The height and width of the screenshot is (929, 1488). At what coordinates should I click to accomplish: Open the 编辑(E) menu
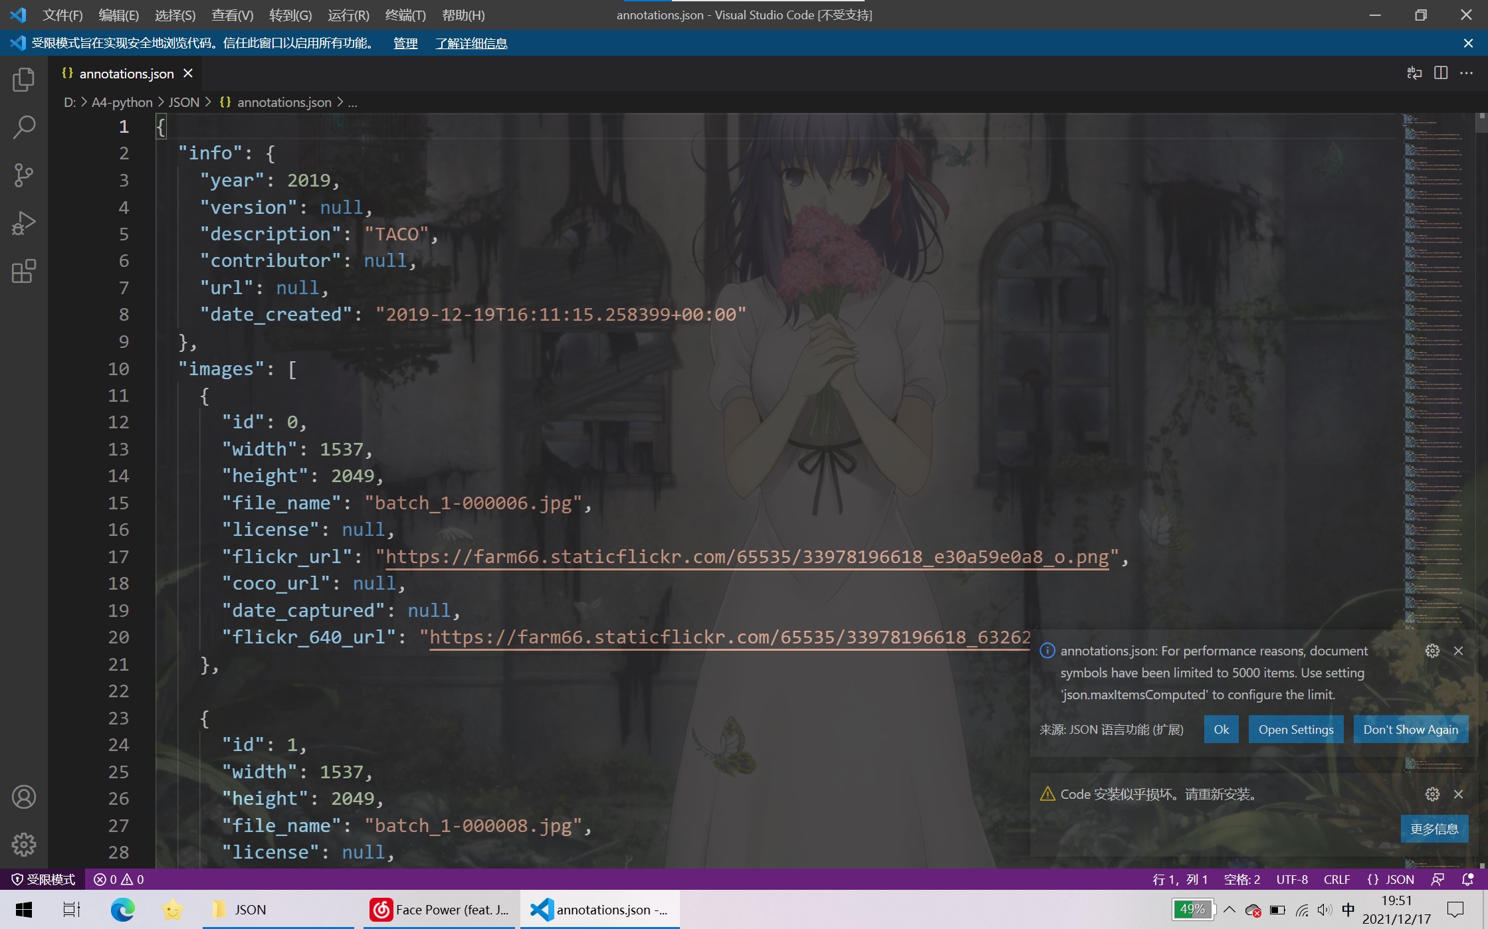(x=118, y=15)
